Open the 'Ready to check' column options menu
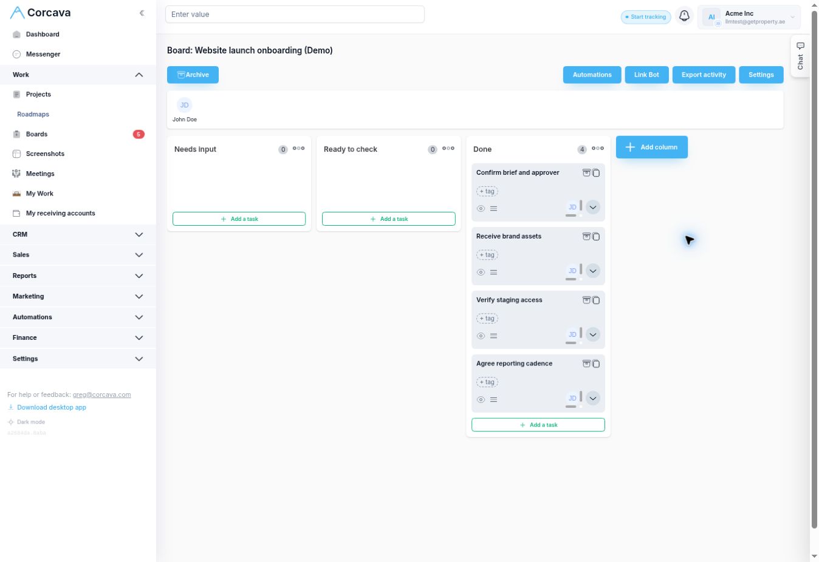This screenshot has width=819, height=562. coord(448,149)
